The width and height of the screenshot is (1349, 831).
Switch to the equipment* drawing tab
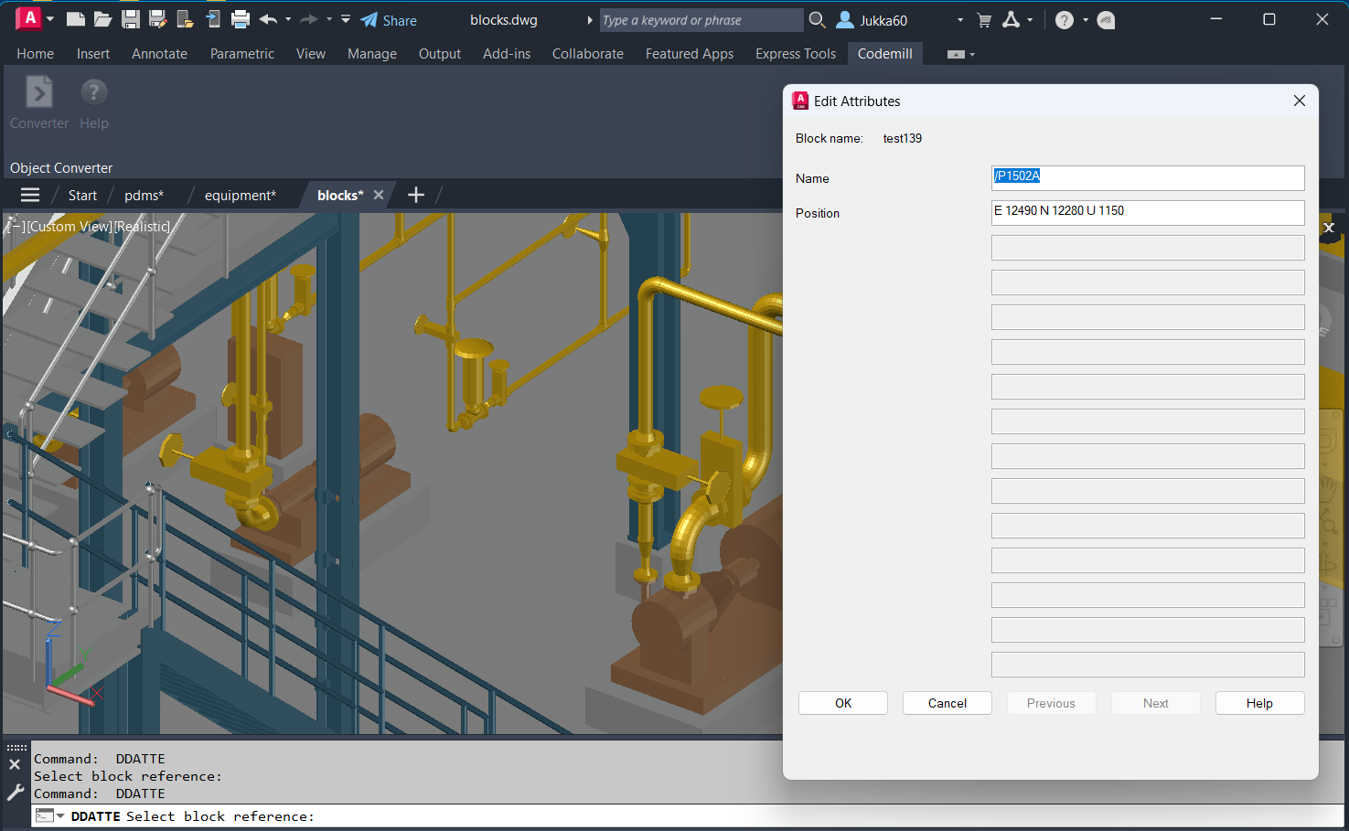(x=240, y=196)
